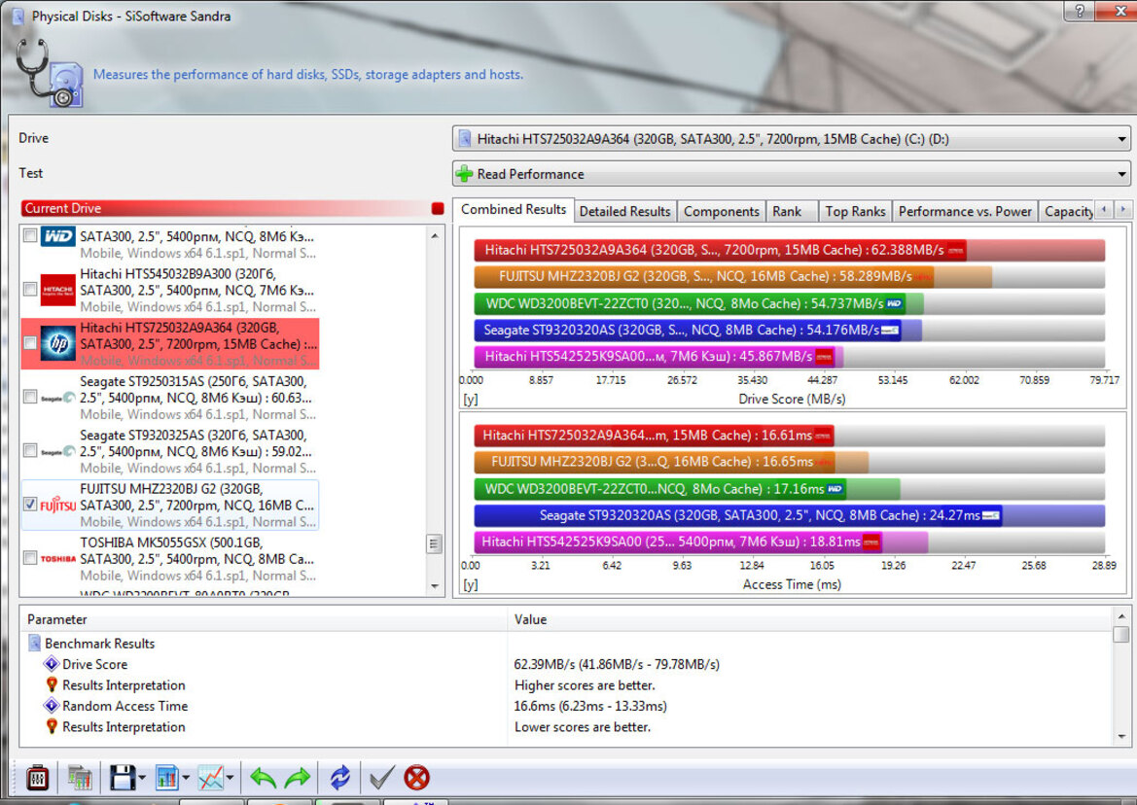Click the green plus Read Performance icon
This screenshot has height=805, width=1137.
pyautogui.click(x=465, y=174)
